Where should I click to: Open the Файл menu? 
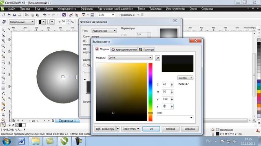click(11, 9)
